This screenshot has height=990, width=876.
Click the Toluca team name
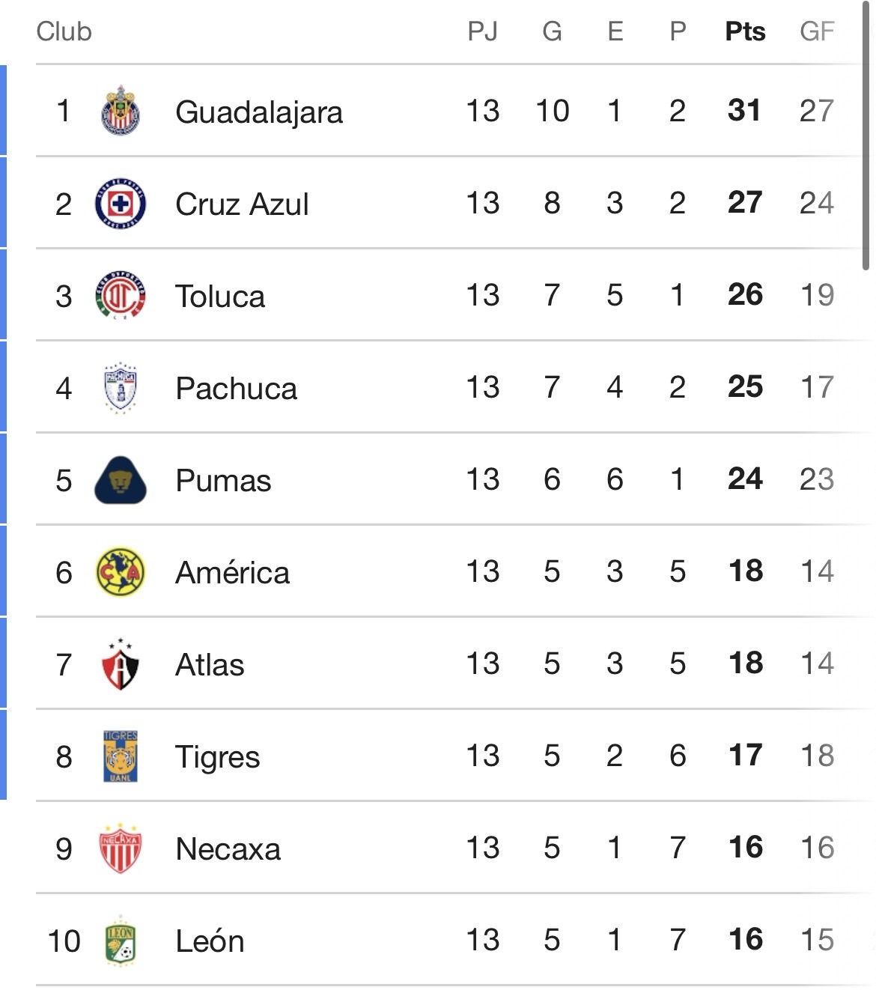coord(220,297)
